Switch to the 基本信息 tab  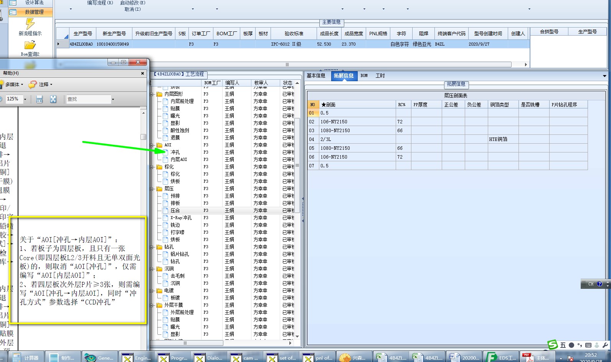(x=316, y=75)
